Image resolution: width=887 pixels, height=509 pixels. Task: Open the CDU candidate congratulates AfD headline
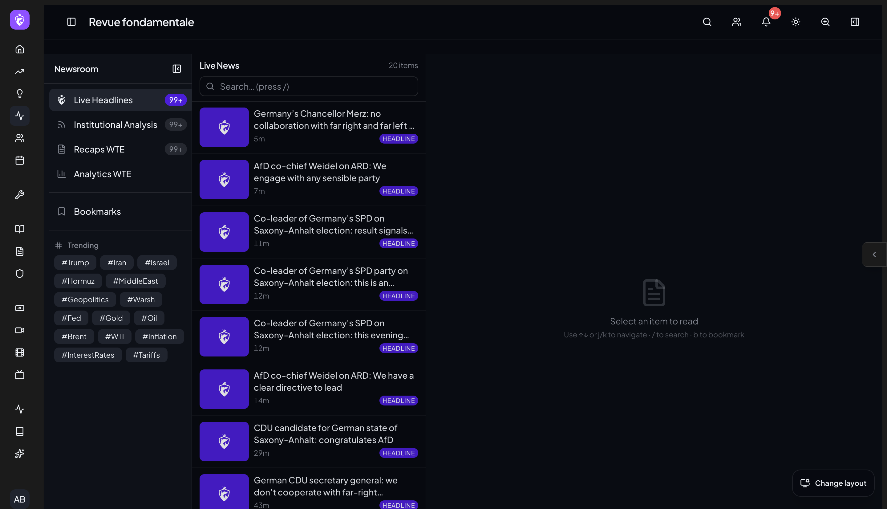[x=309, y=442]
